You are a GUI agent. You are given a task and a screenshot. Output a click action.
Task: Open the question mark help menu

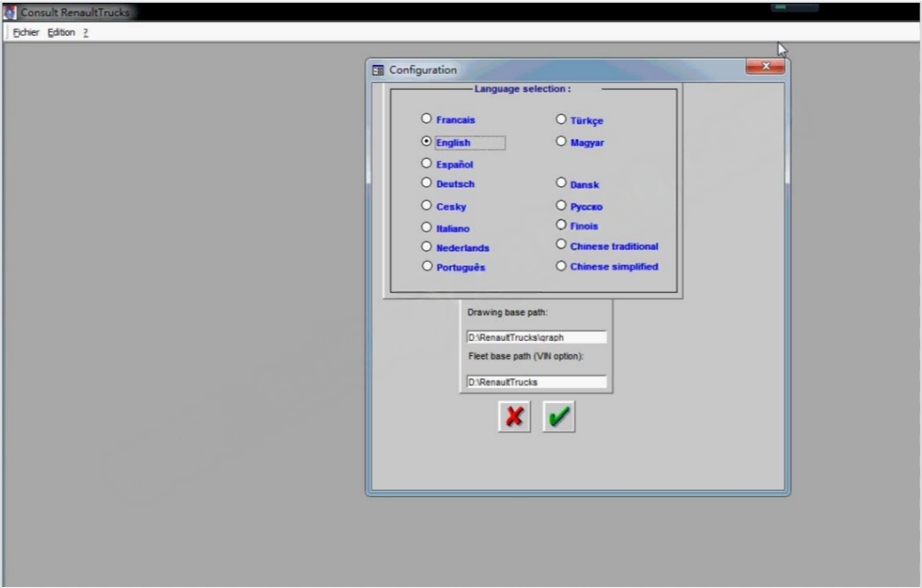pos(85,32)
